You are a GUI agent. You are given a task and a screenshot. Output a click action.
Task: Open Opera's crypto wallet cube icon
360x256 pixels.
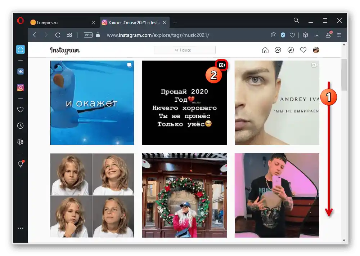(x=305, y=35)
